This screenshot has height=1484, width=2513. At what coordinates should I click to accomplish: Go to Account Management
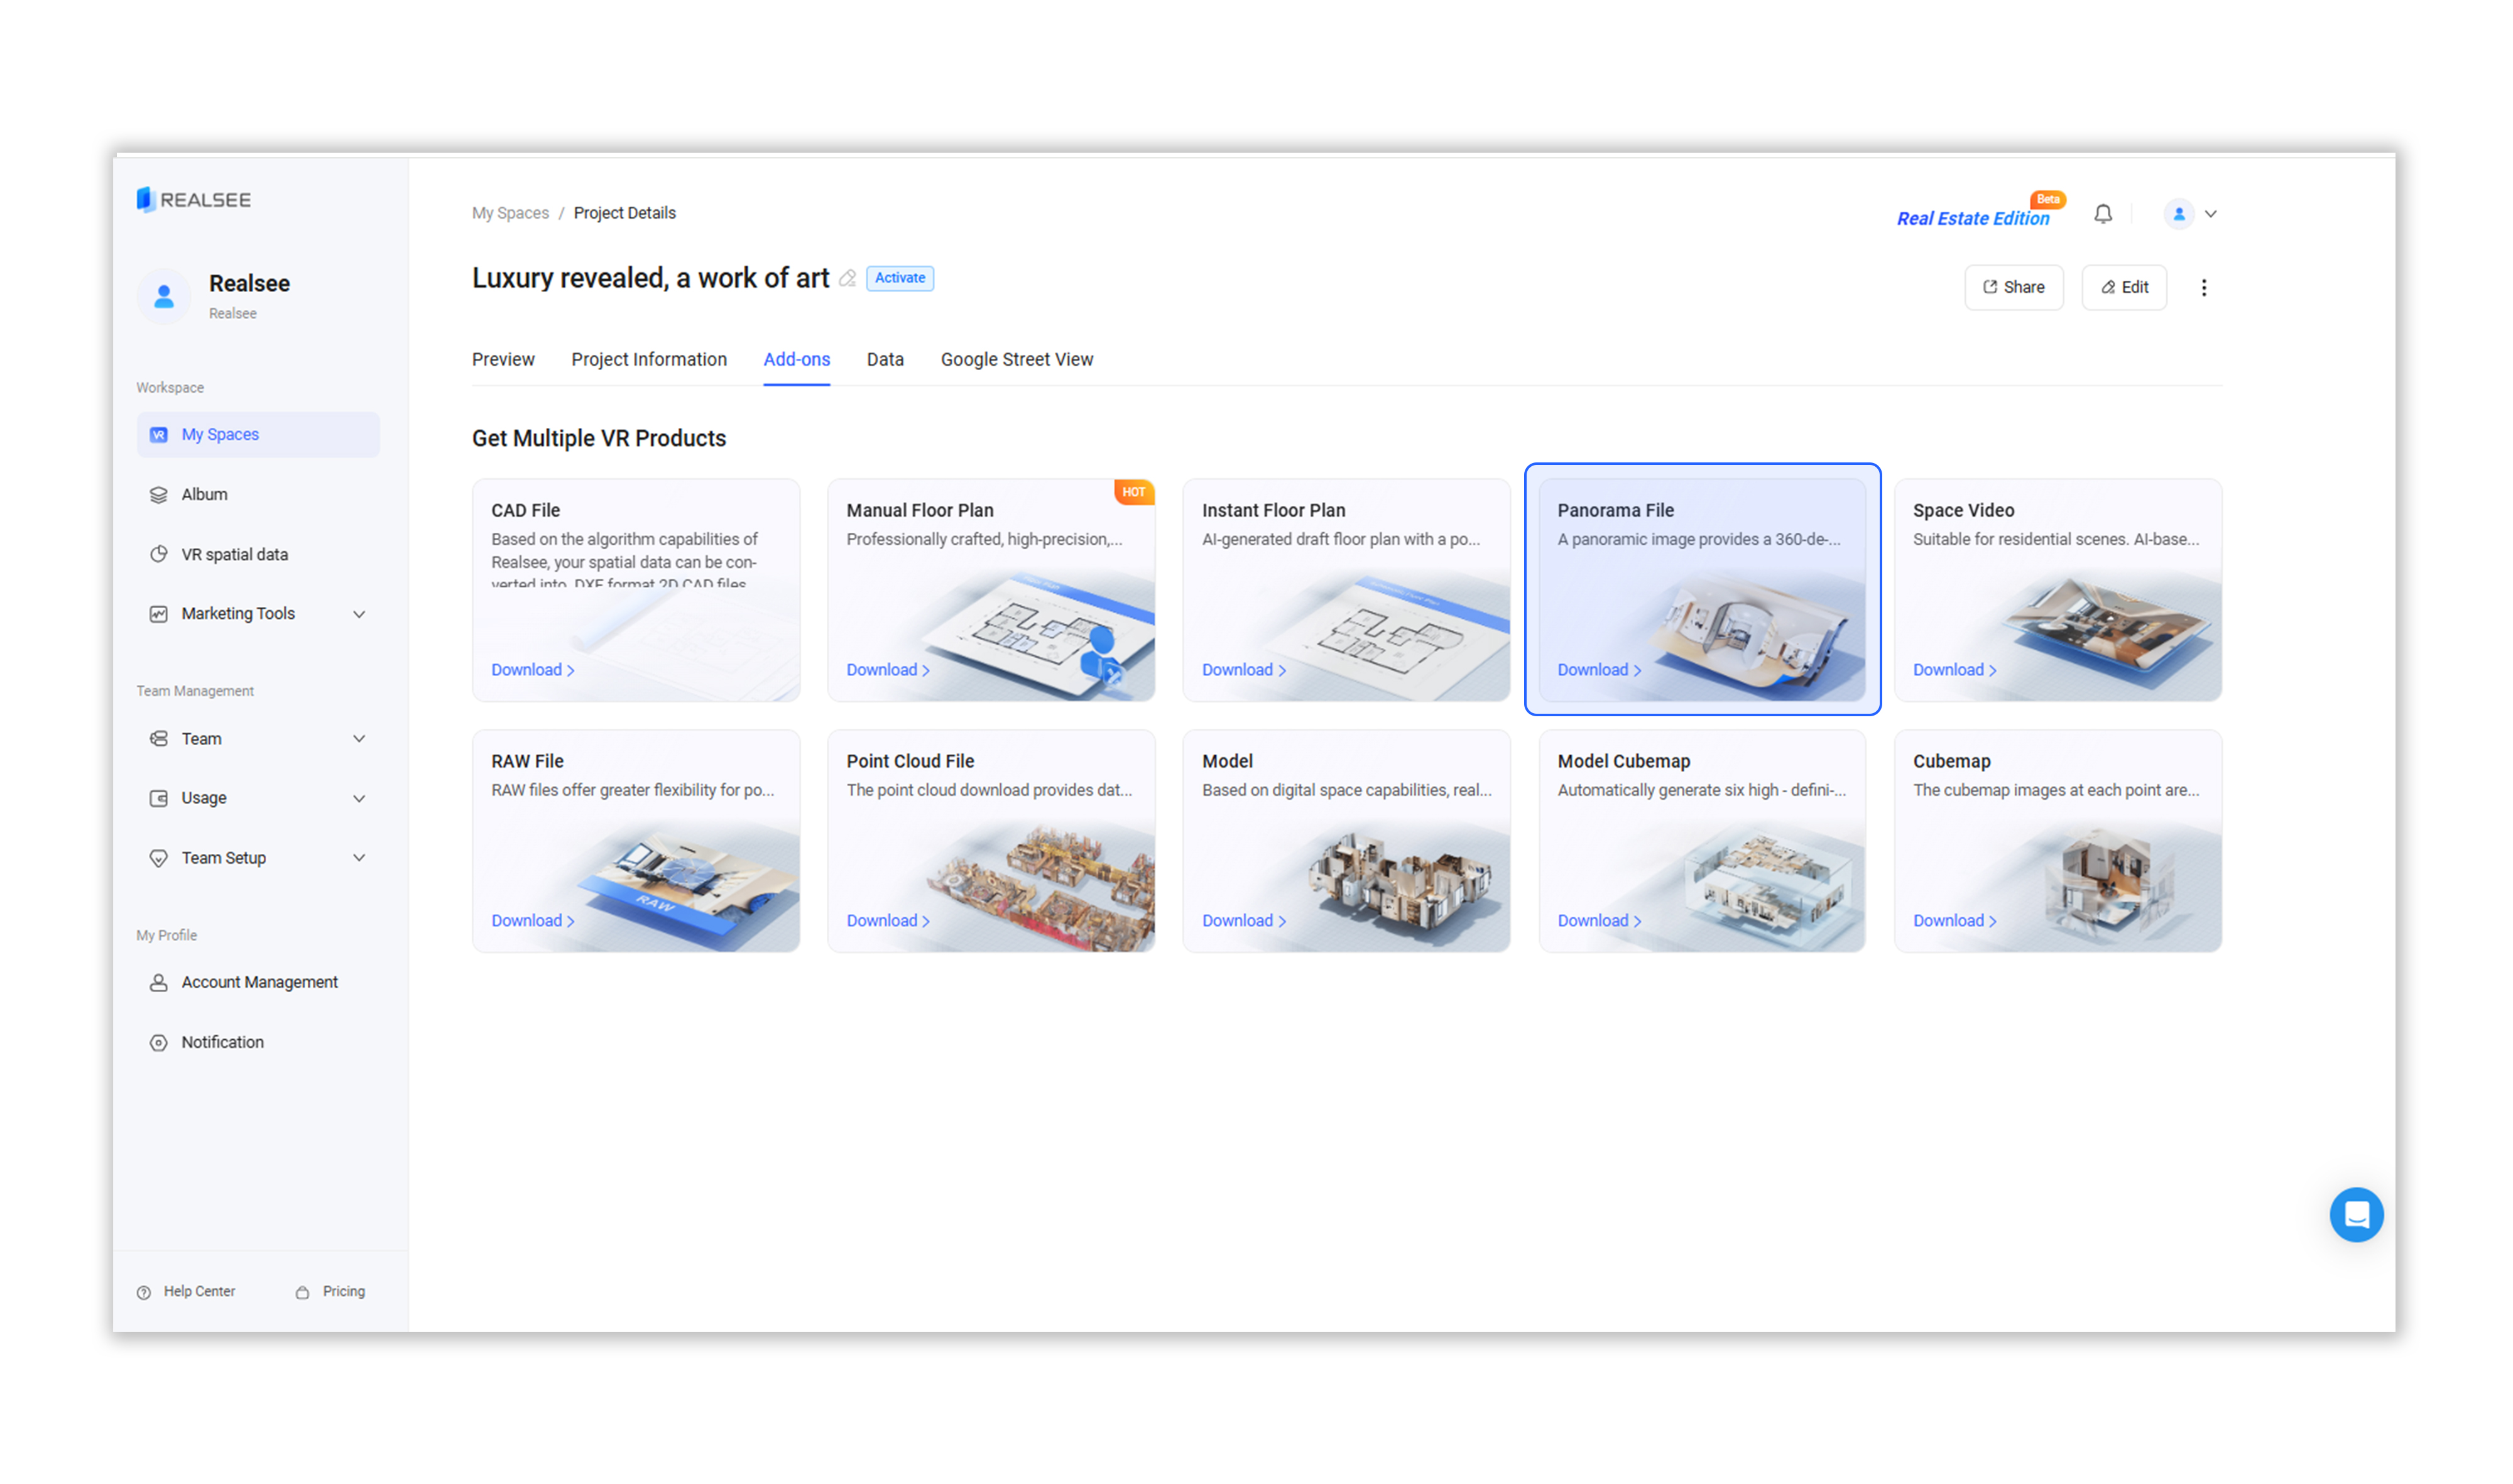pyautogui.click(x=259, y=982)
